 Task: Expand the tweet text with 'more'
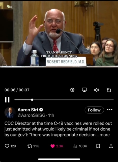click(x=105, y=135)
